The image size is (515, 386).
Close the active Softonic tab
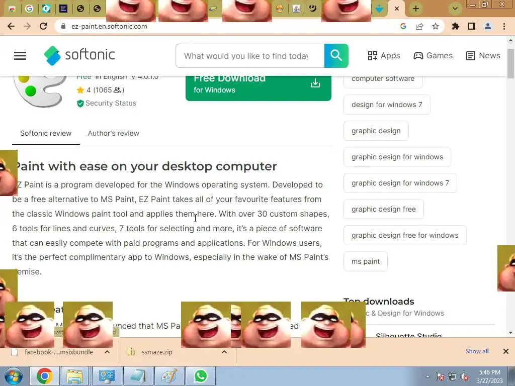pyautogui.click(x=397, y=9)
